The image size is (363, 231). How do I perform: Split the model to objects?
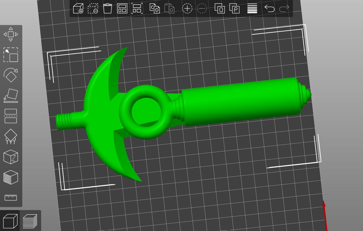pos(220,8)
